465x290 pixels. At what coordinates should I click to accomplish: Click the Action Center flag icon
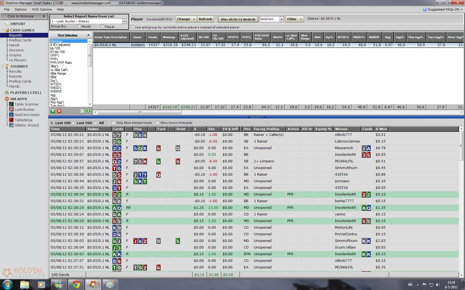click(424, 284)
